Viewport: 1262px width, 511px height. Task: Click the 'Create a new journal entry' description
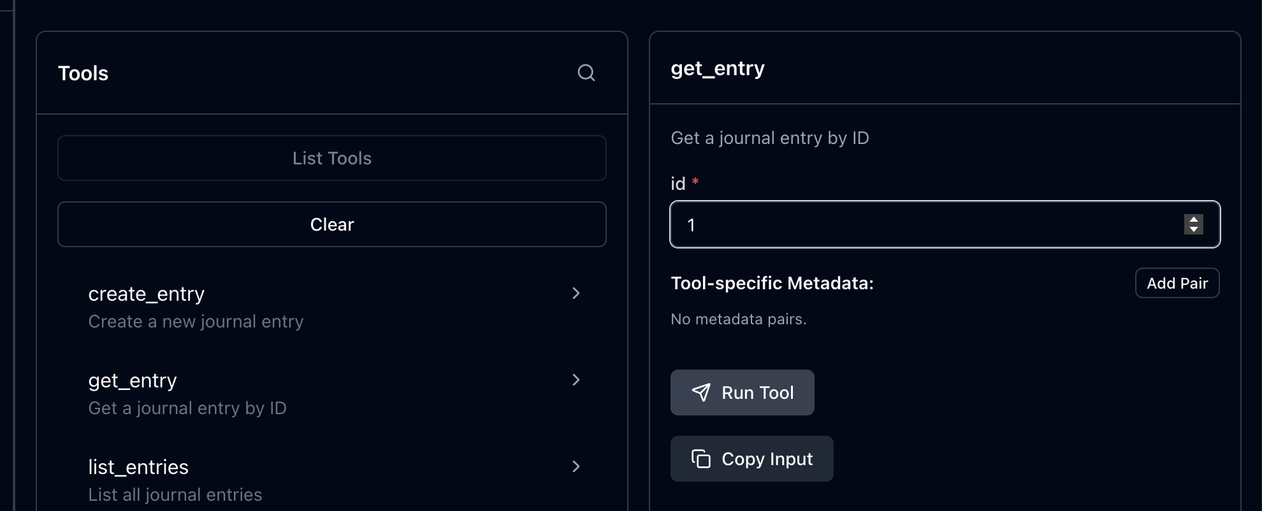point(196,322)
